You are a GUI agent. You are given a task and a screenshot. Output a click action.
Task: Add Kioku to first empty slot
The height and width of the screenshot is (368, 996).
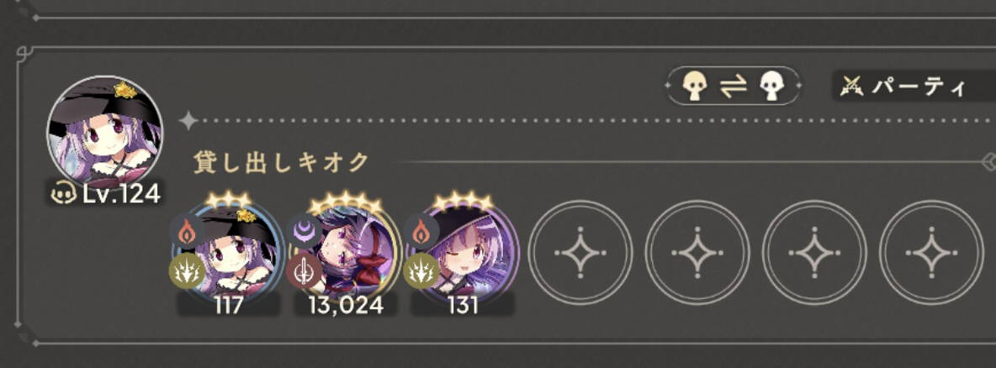[580, 253]
